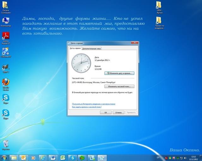202x161 pixels.
Task: Open the Корзина recycle bin icon
Action: click(x=6, y=145)
